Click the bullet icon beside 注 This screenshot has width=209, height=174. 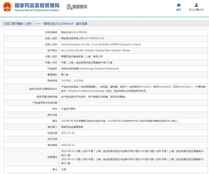pos(54,170)
